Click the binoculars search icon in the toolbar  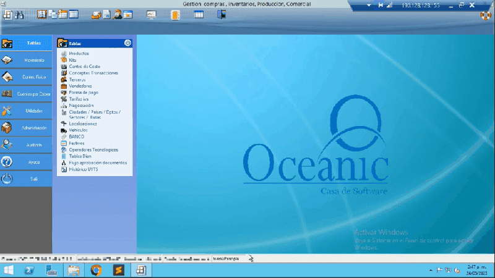(19, 15)
